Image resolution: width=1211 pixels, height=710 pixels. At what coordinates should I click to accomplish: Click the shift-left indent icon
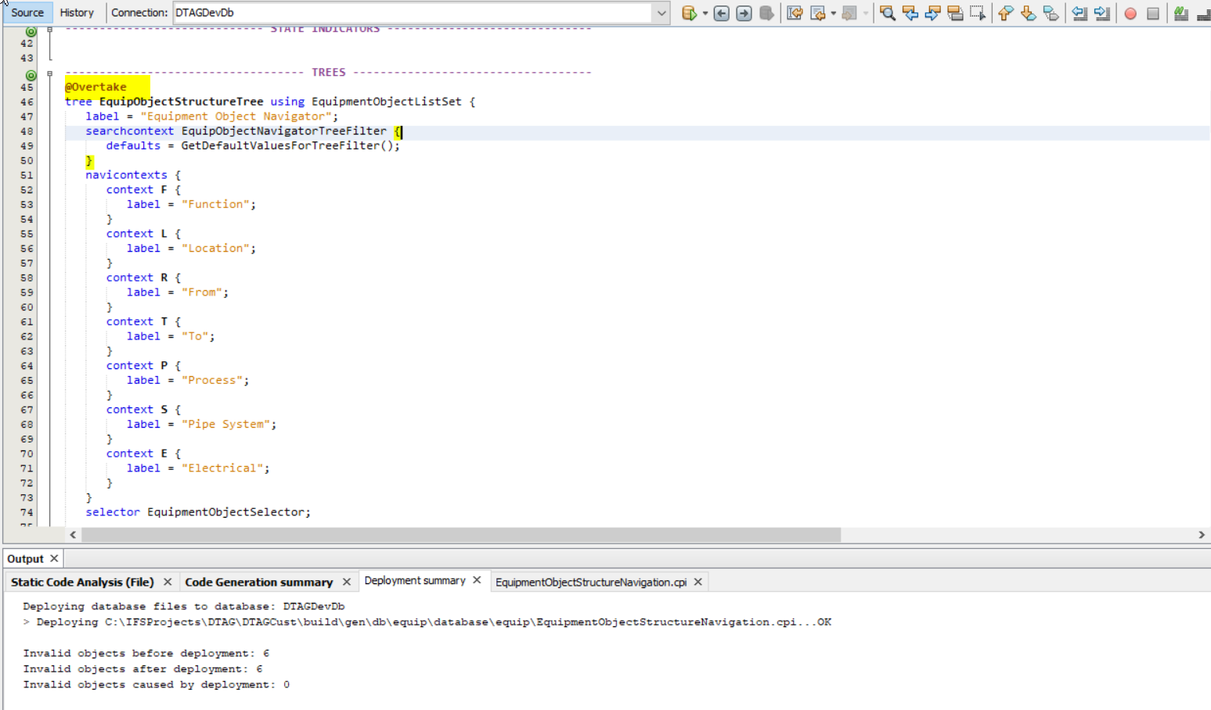click(1079, 13)
